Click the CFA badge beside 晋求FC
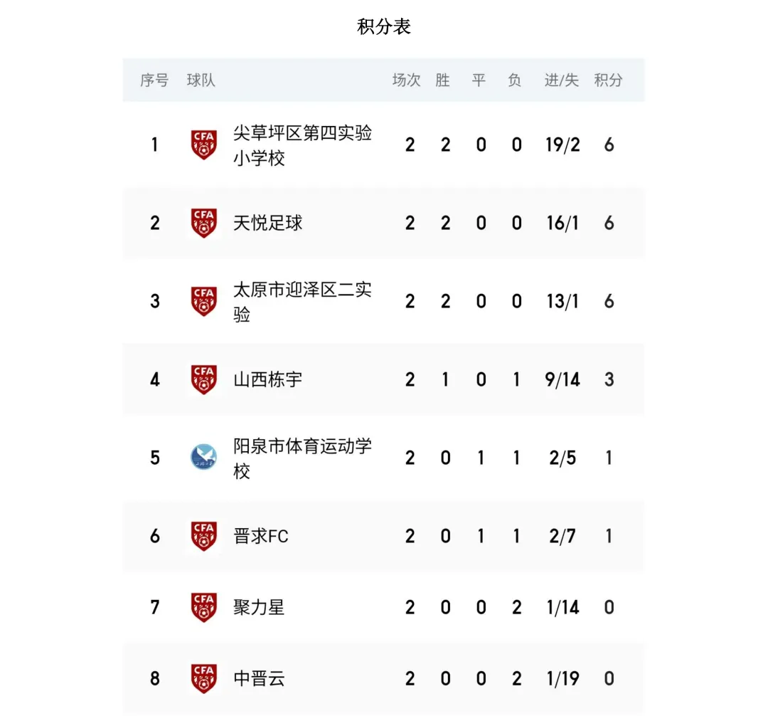Image resolution: width=768 pixels, height=716 pixels. coord(204,536)
